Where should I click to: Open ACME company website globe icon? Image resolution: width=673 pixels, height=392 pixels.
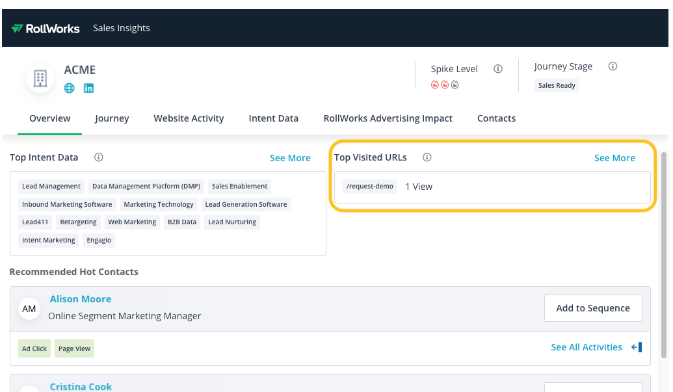(x=69, y=88)
